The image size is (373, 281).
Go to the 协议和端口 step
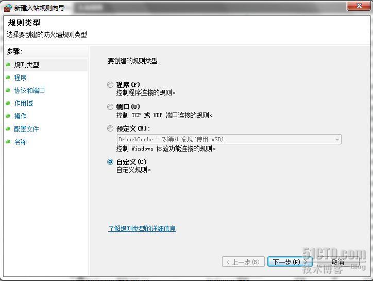click(29, 90)
